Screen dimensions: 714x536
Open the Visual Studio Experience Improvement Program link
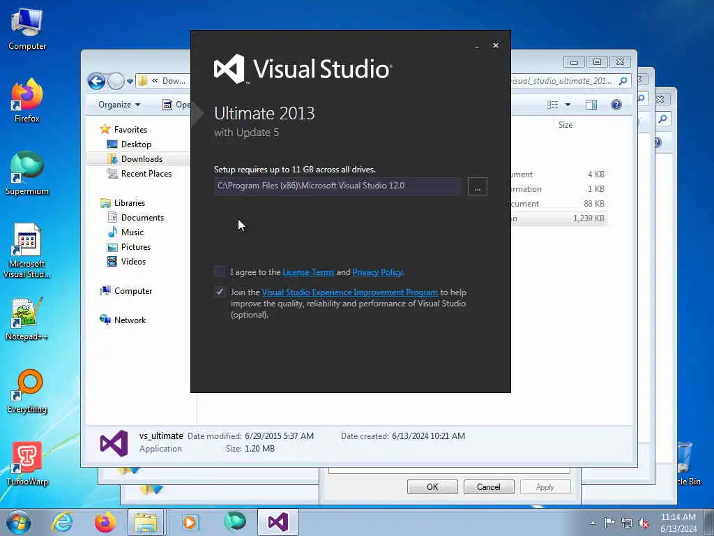(x=350, y=292)
